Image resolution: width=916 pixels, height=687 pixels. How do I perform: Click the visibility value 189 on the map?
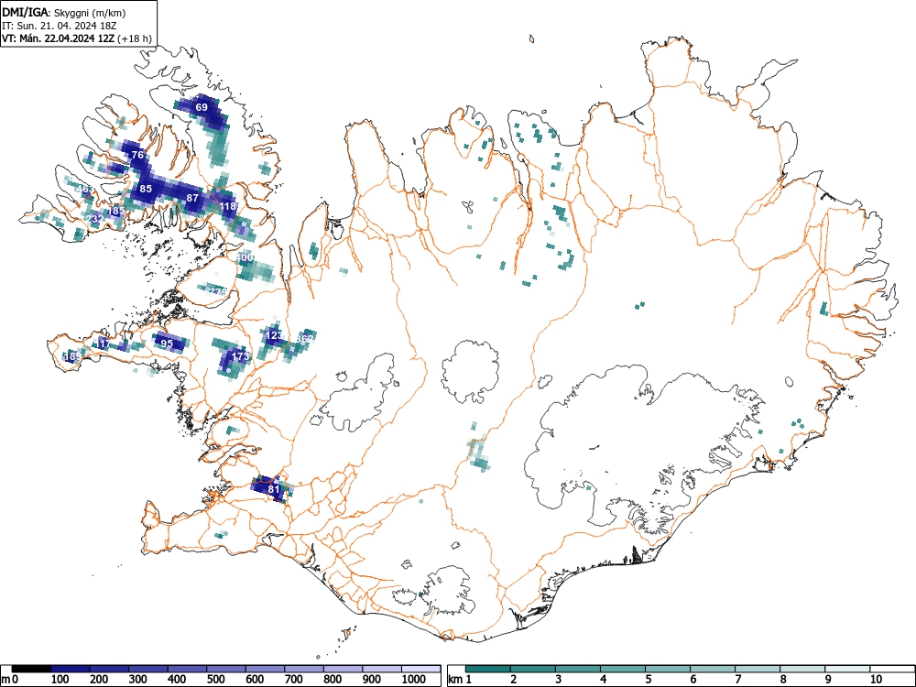click(x=73, y=355)
